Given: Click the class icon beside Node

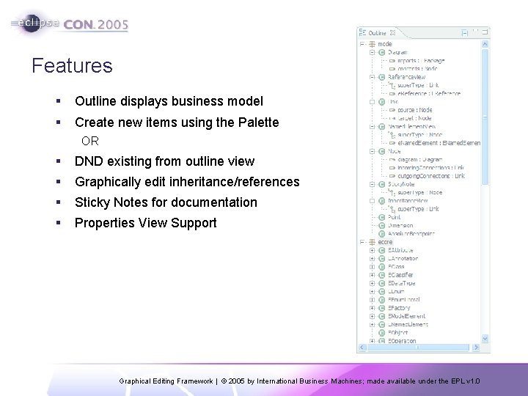Looking at the screenshot, I should click(381, 151).
